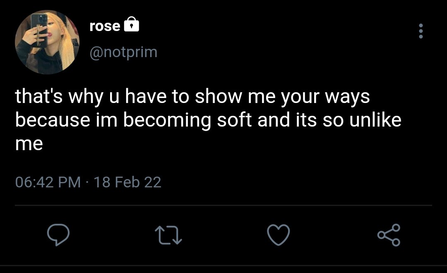Viewport: 447px width, 273px height.
Task: Like the tweet with the heart icon
Action: click(279, 235)
